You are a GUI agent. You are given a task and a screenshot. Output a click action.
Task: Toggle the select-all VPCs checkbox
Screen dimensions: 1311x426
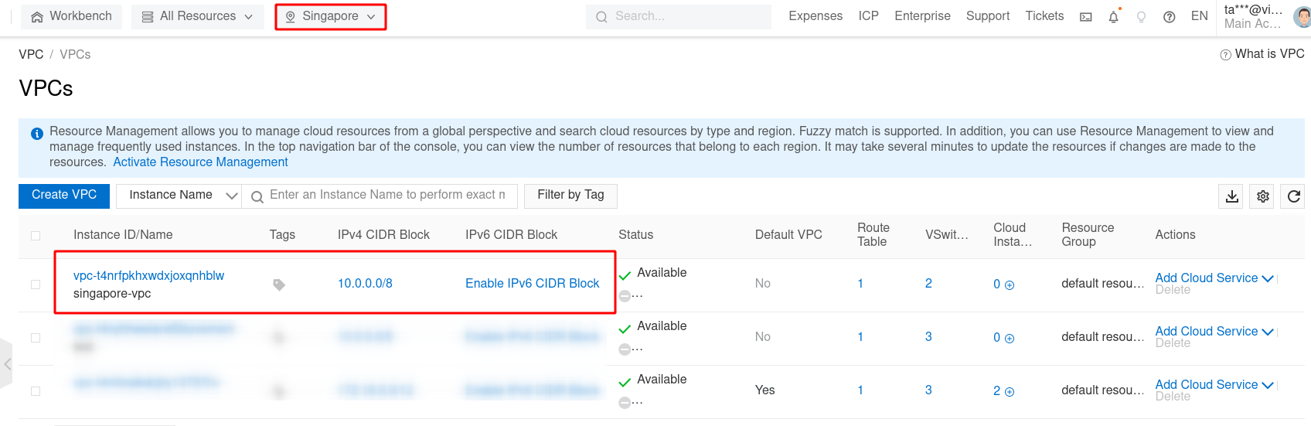pyautogui.click(x=36, y=236)
